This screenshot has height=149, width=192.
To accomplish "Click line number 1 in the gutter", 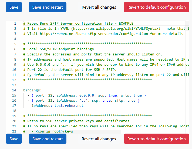I will click(x=15, y=24).
